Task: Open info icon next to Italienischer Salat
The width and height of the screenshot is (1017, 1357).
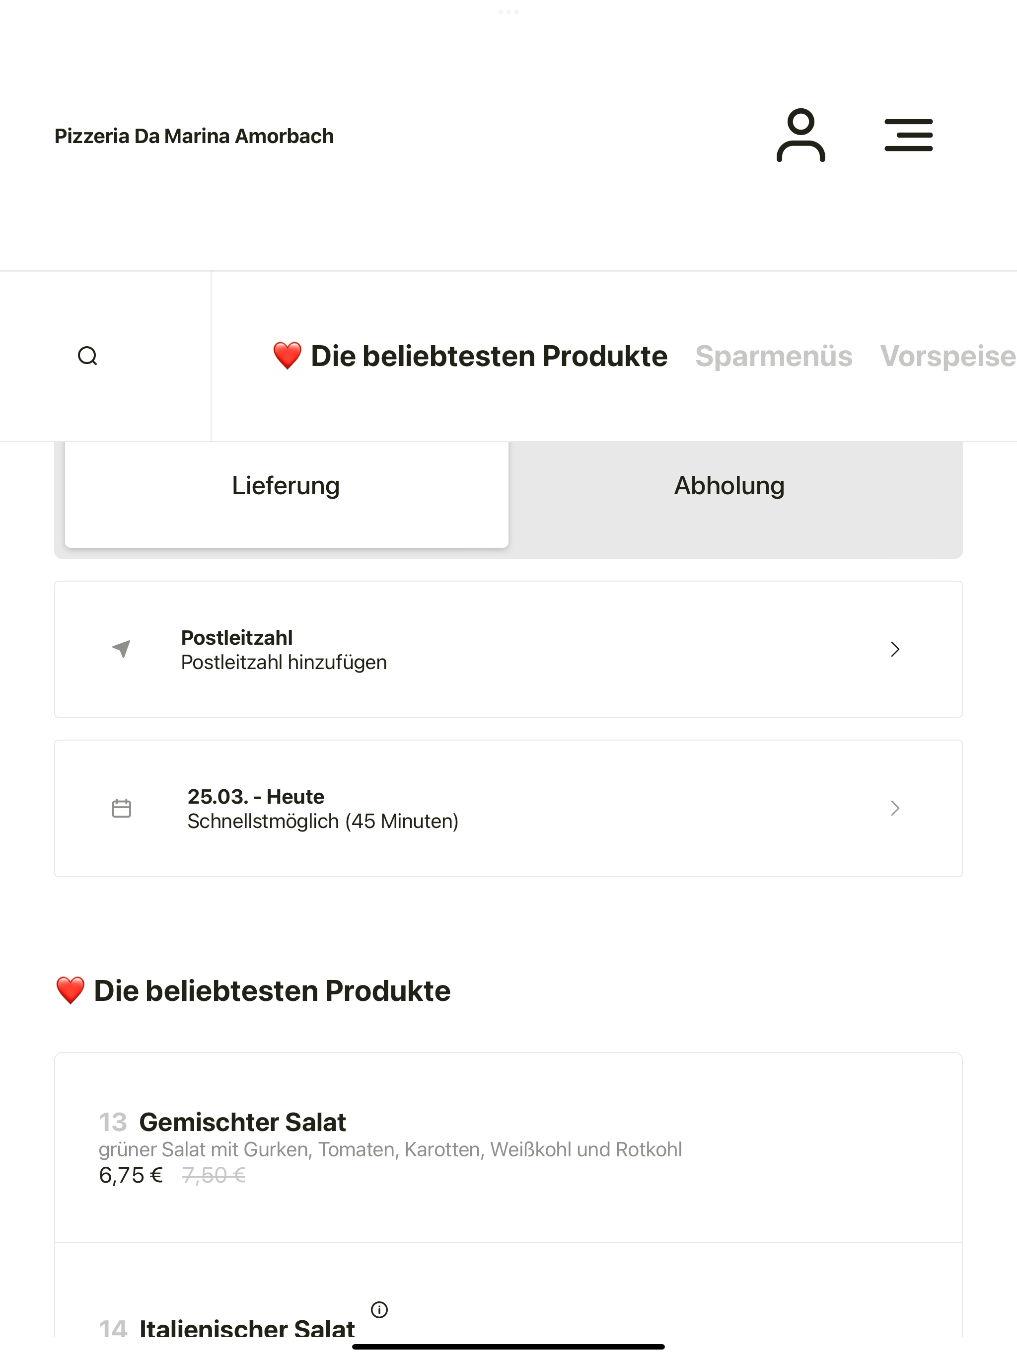Action: coord(380,1310)
